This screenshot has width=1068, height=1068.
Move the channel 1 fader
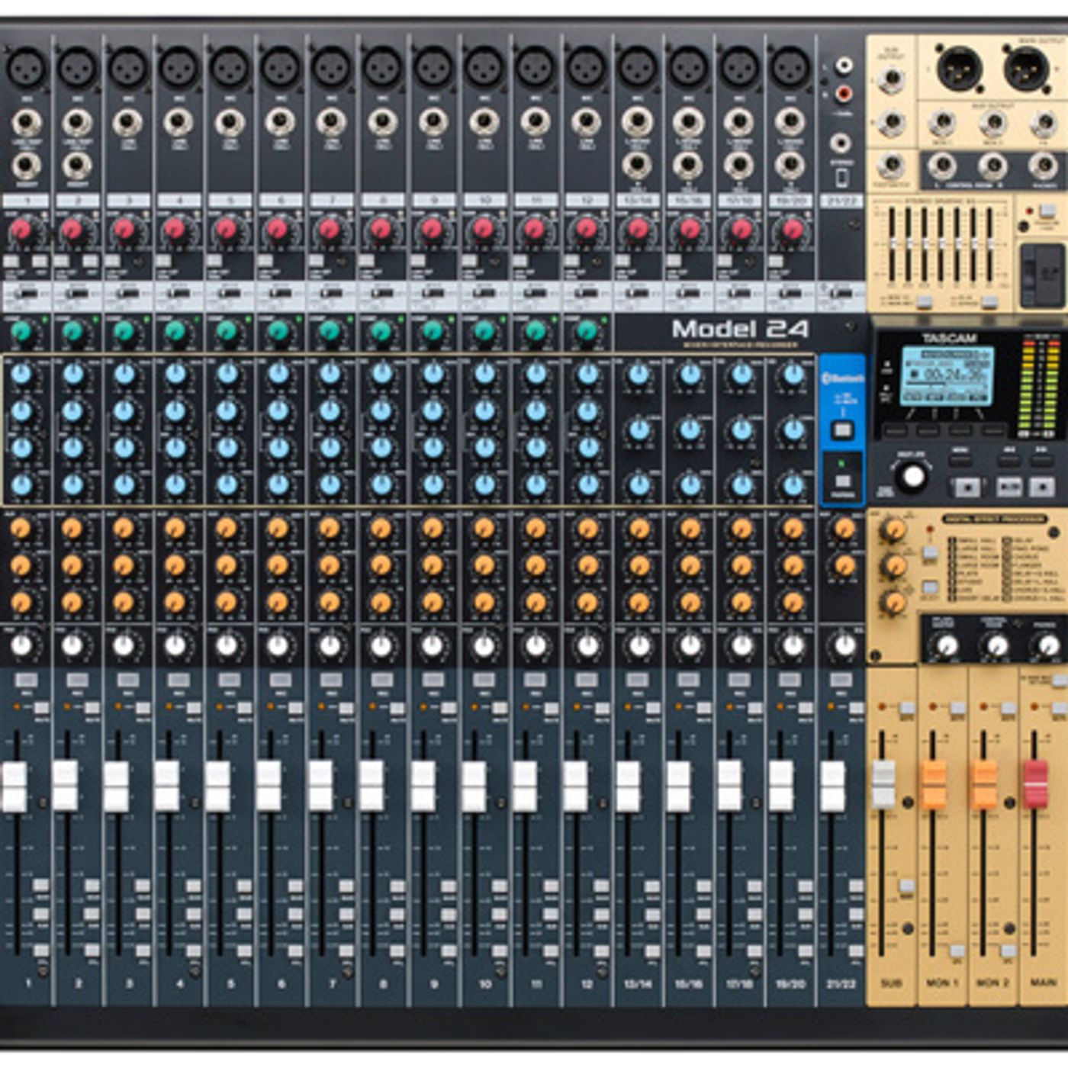pos(14,785)
